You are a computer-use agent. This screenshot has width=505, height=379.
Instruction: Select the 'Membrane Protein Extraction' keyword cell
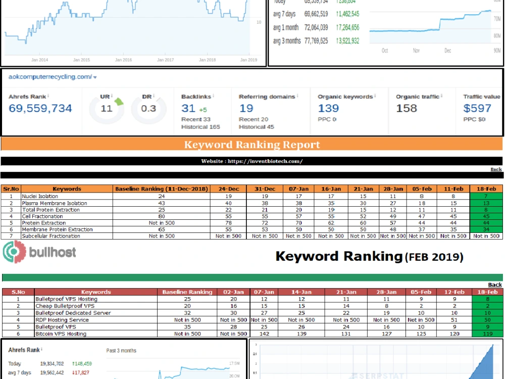pos(67,229)
